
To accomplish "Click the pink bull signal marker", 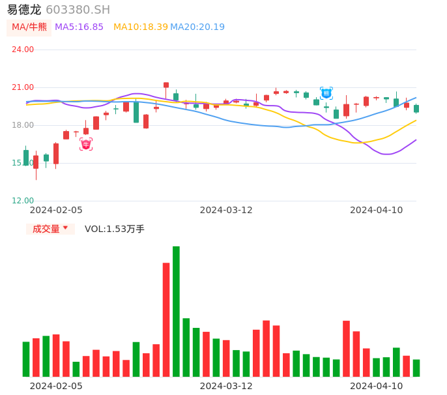I will point(86,144).
